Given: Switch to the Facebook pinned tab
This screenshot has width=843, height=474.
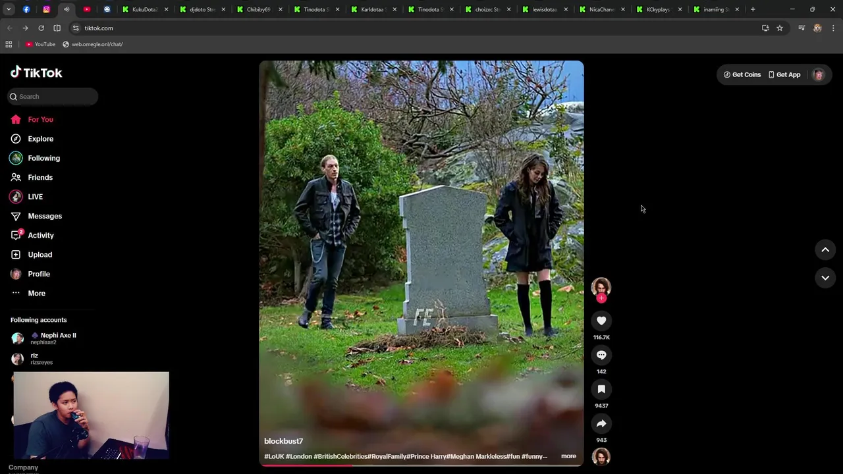Looking at the screenshot, I should [x=26, y=9].
